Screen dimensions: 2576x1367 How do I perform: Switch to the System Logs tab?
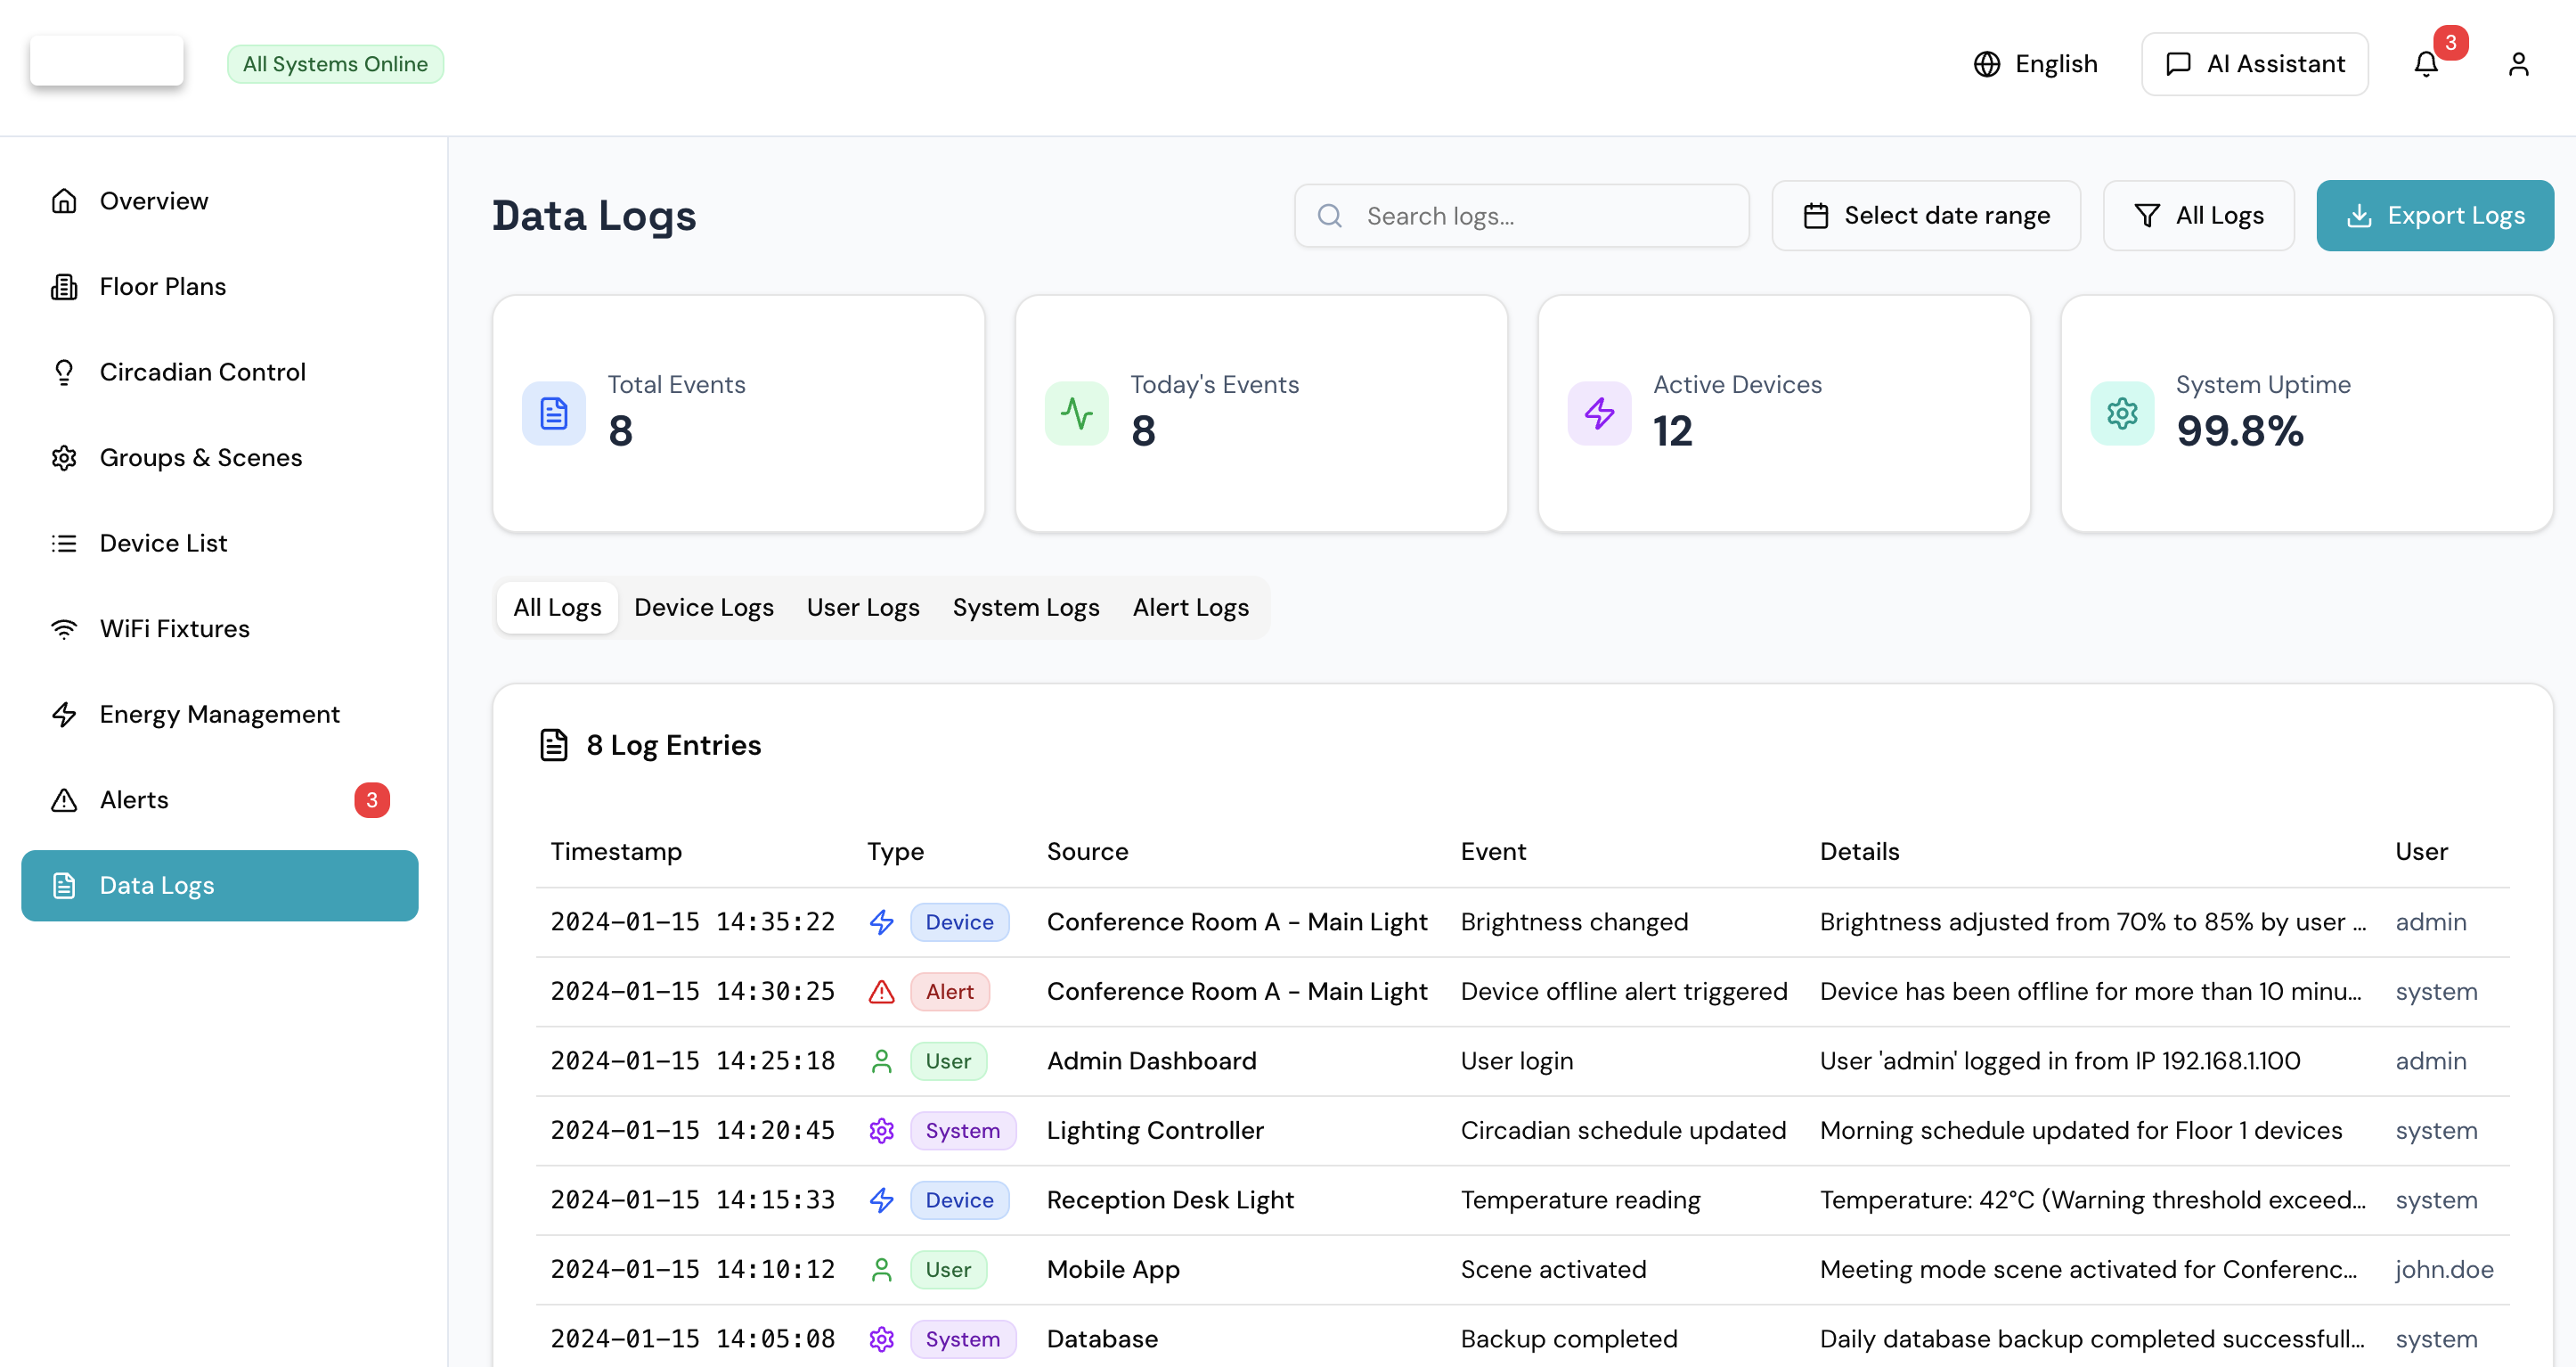[x=1025, y=607]
